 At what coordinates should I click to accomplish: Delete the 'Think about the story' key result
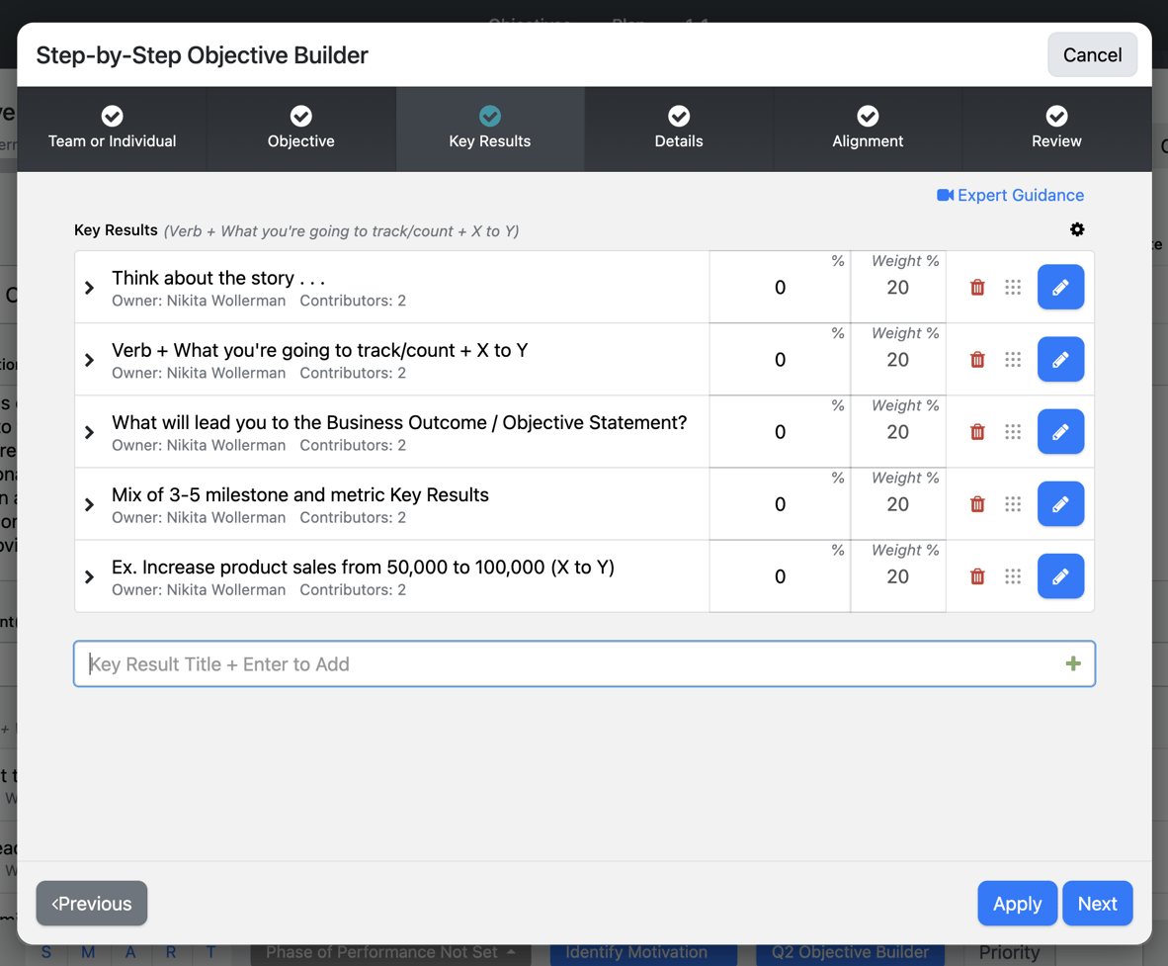(x=977, y=287)
